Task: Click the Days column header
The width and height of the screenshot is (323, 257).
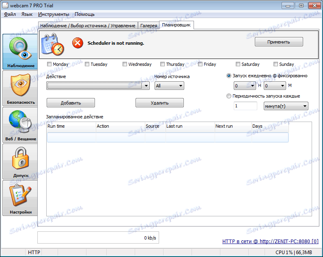Action: 270,126
